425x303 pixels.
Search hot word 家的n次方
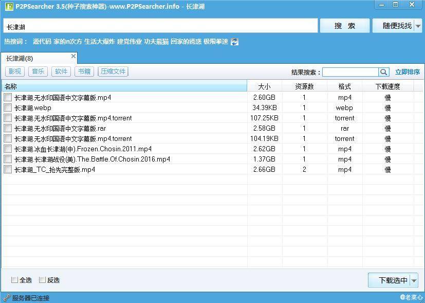click(68, 42)
